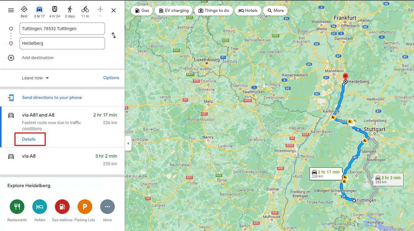Collapse the side panel arrow
This screenshot has height=231, width=414.
click(128, 143)
